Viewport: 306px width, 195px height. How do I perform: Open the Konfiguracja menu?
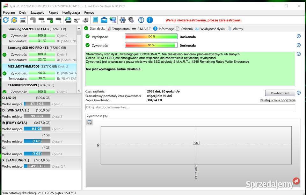point(71,12)
